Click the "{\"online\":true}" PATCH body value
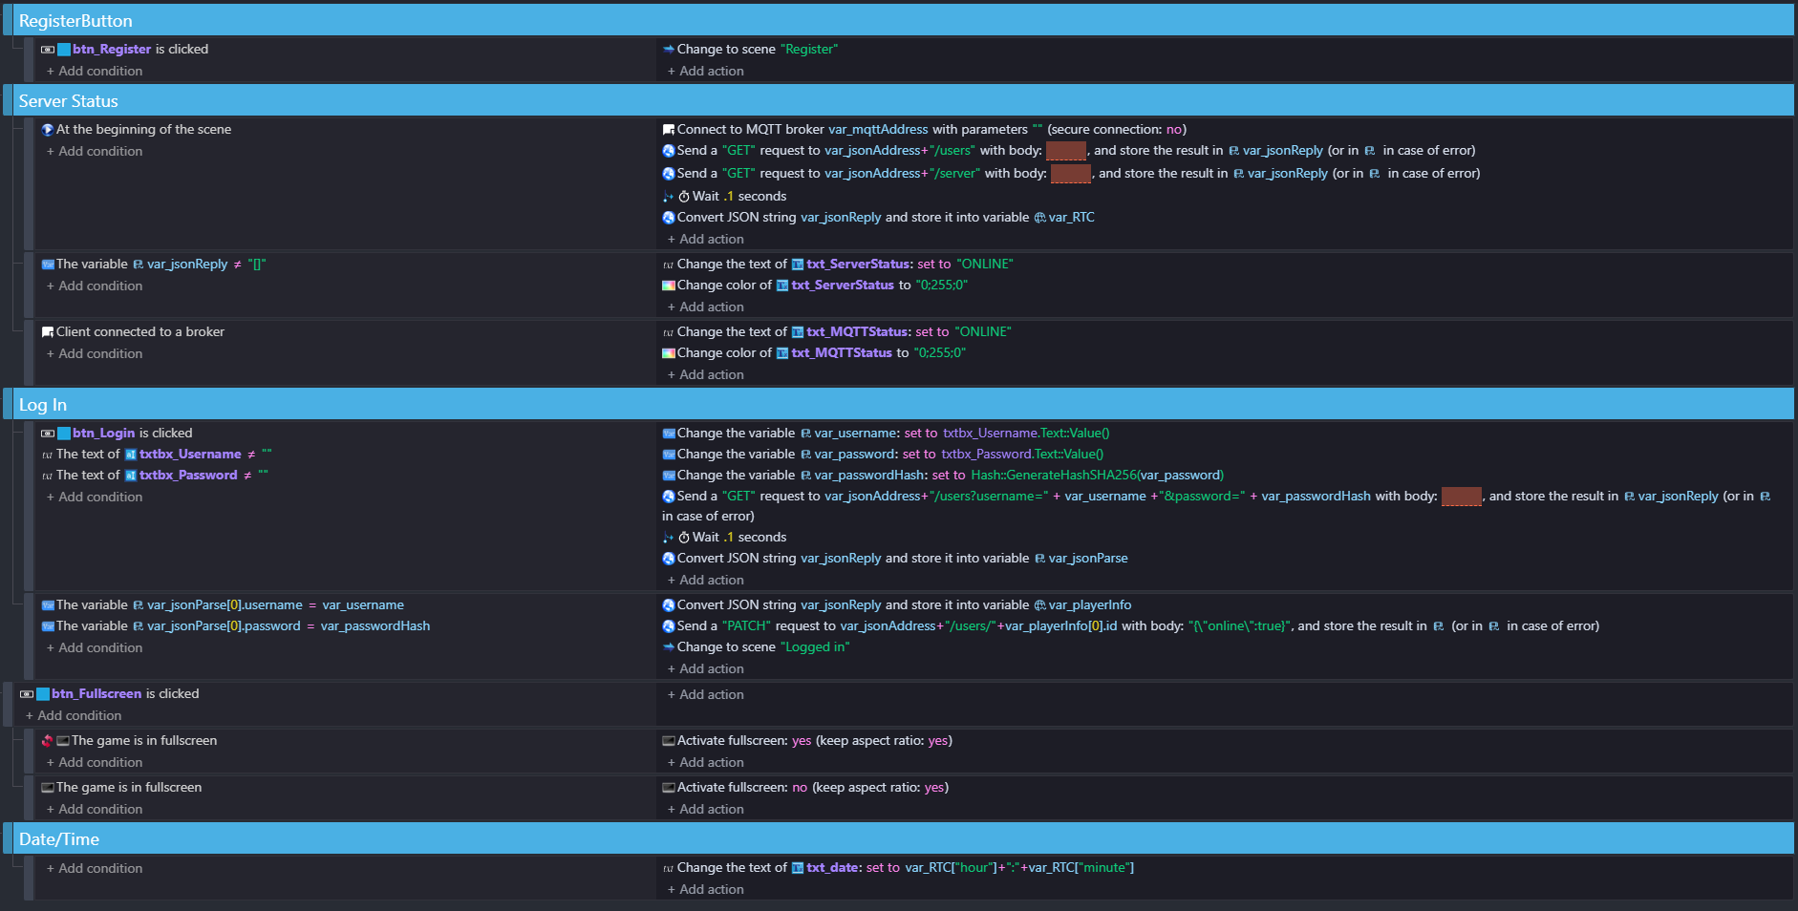 (x=1239, y=626)
